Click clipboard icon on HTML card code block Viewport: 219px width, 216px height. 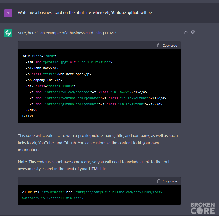pyautogui.click(x=159, y=45)
